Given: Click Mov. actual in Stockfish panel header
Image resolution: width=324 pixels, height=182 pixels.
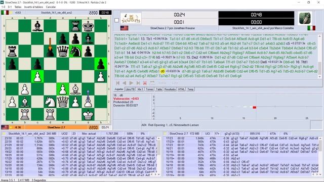Looking at the screenshot, I should pos(89,133).
